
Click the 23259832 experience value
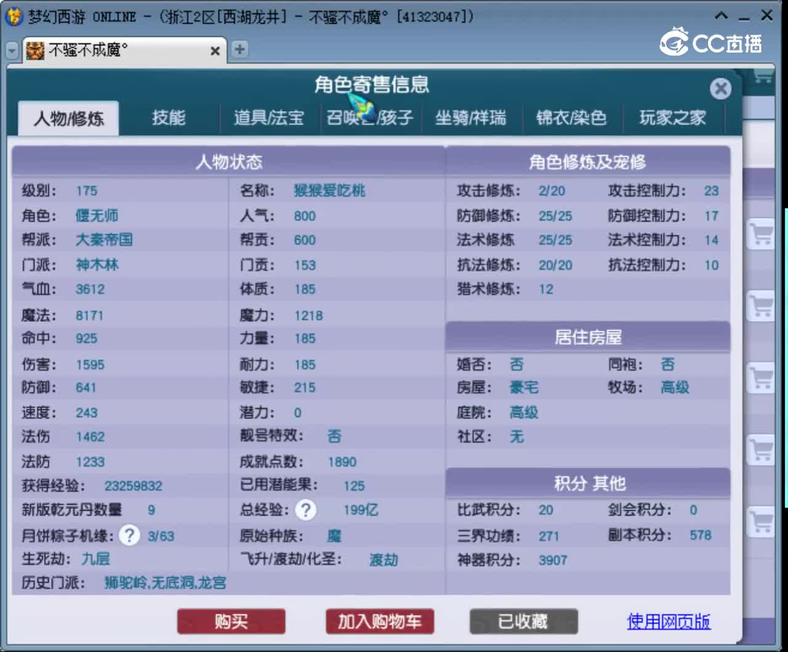pos(134,486)
